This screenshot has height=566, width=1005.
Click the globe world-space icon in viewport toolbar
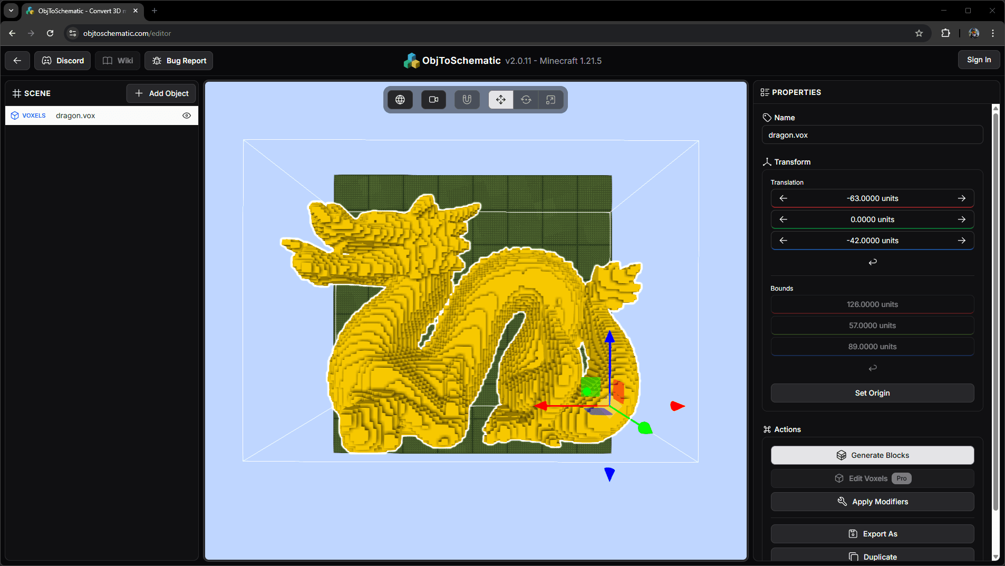click(x=400, y=100)
